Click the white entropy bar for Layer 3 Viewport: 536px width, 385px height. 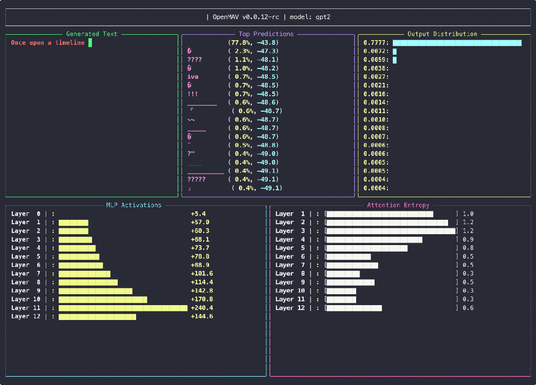391,231
